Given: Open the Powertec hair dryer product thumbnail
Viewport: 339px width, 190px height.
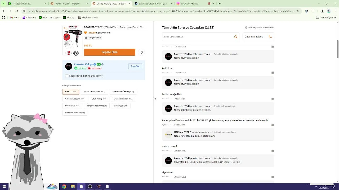Looking at the screenshot, I should pyautogui.click(x=72, y=40).
